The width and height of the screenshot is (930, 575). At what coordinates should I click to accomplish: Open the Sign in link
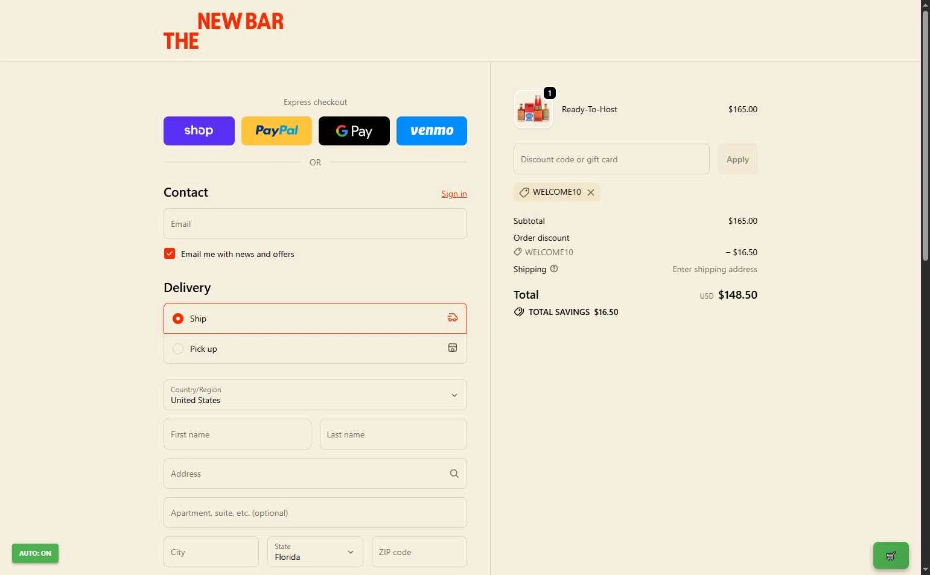pyautogui.click(x=454, y=194)
